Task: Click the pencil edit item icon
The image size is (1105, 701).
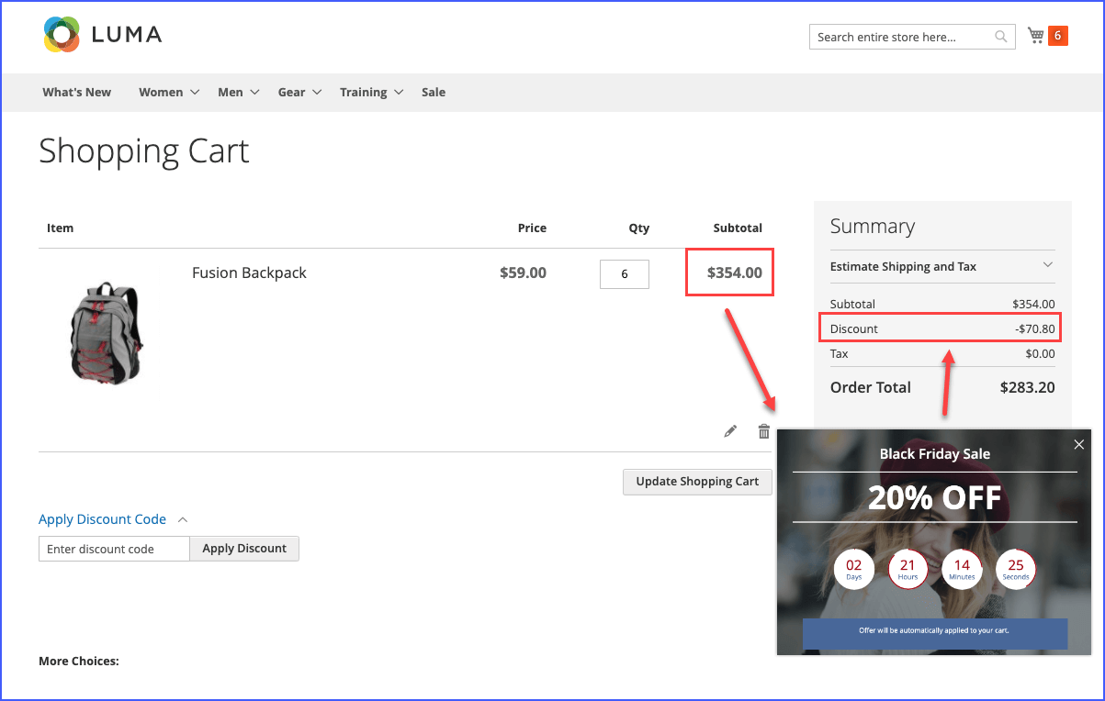Action: (x=730, y=431)
